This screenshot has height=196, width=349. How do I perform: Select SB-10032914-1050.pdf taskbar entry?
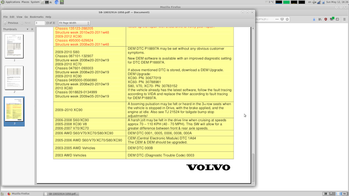coord(61,194)
